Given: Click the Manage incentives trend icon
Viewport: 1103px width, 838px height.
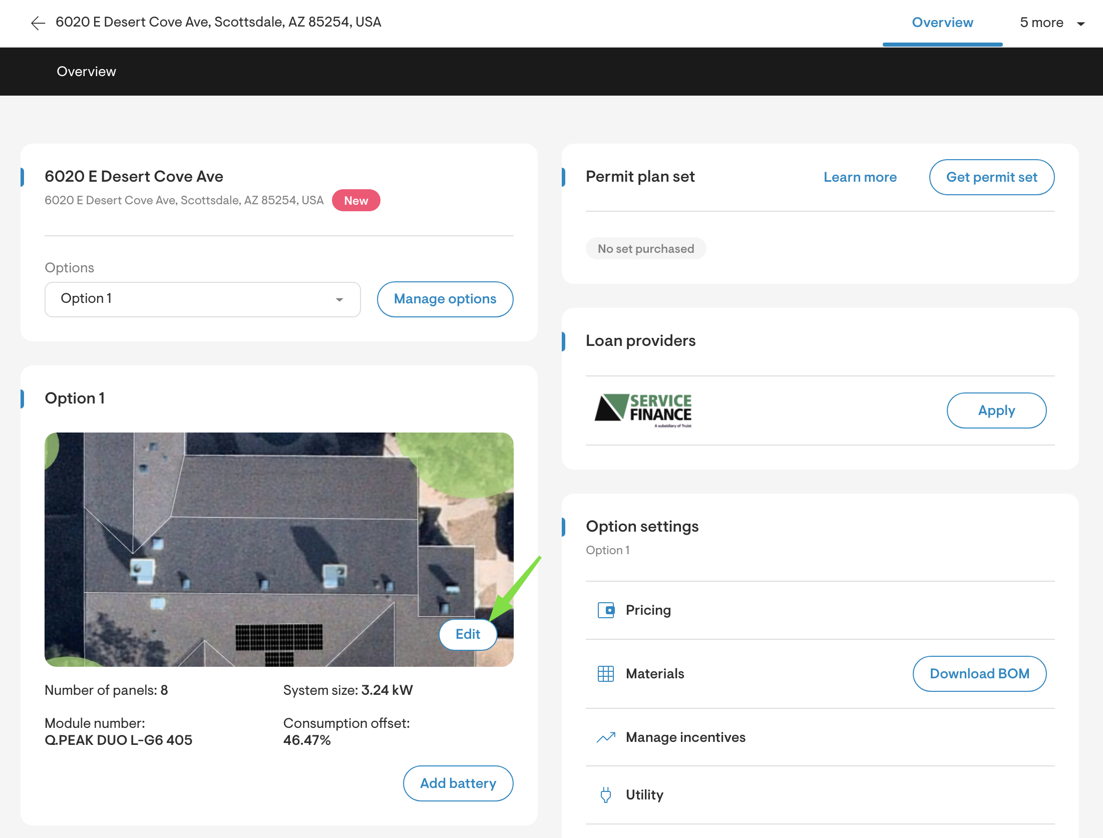Looking at the screenshot, I should coord(606,737).
